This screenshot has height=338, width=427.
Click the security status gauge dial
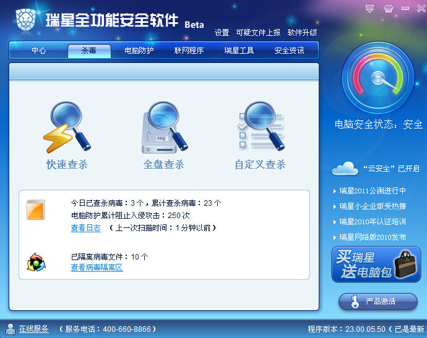378,78
